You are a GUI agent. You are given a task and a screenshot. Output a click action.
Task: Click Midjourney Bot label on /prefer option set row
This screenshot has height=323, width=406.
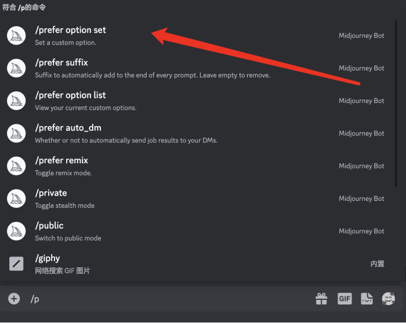[361, 36]
